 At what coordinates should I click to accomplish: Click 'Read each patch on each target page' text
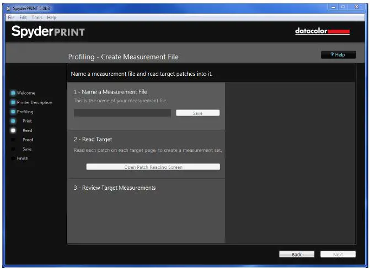coord(148,150)
